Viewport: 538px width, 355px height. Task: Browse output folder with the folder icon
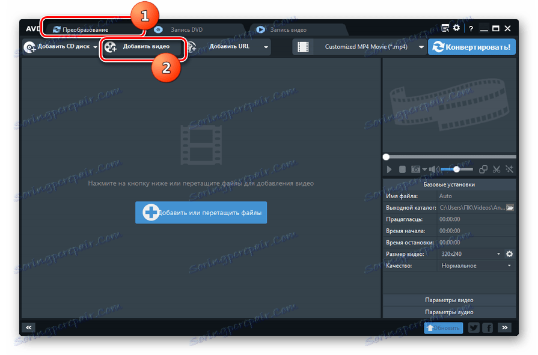[510, 207]
